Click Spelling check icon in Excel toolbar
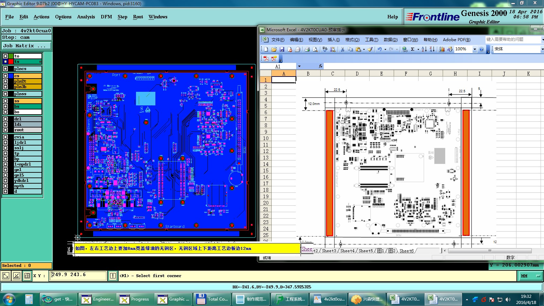The height and width of the screenshot is (306, 544). coord(325,49)
